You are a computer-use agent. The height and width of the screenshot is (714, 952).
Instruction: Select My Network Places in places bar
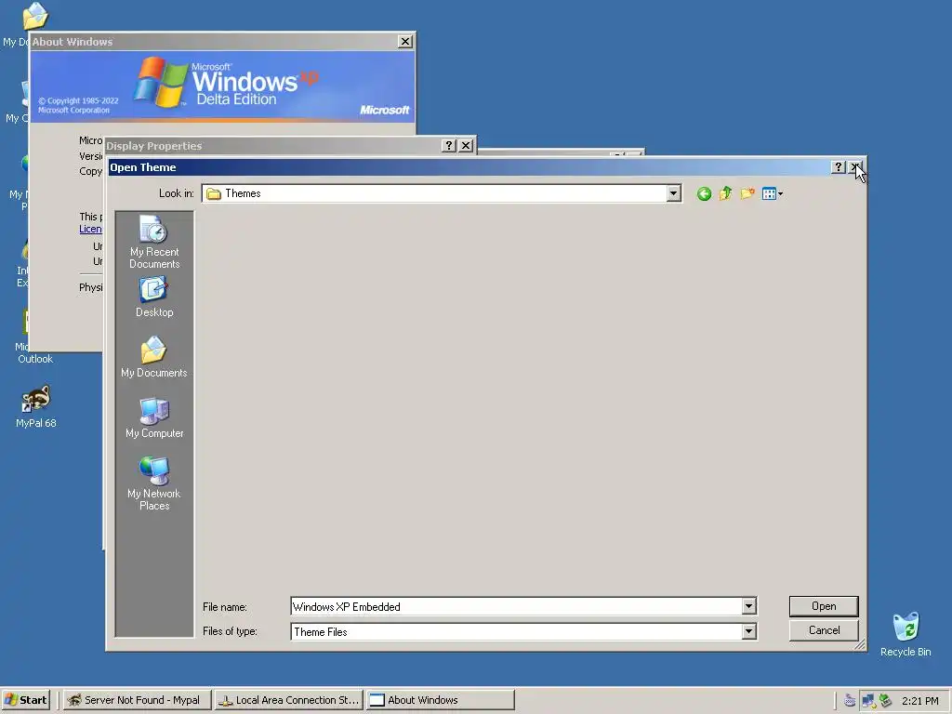(x=154, y=483)
